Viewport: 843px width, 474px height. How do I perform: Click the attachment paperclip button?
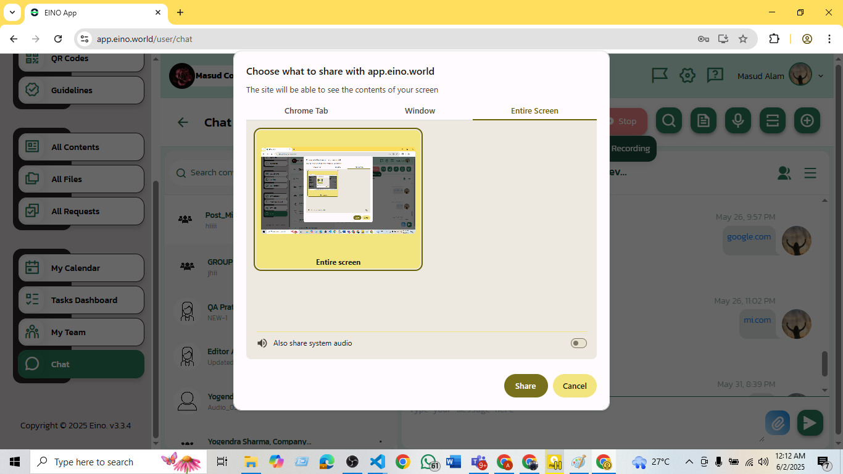778,423
